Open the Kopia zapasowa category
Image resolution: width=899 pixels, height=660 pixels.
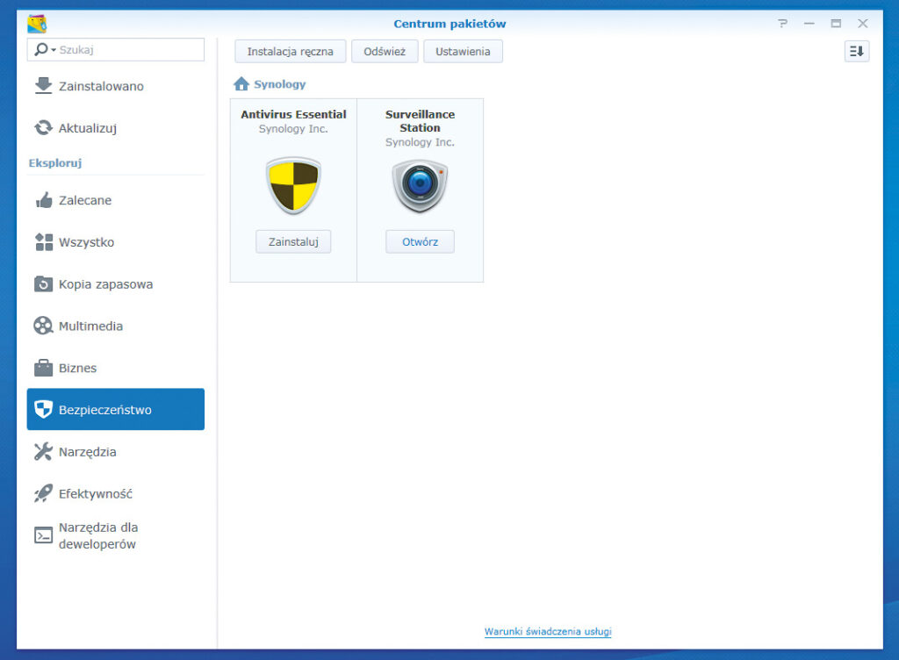(x=105, y=284)
